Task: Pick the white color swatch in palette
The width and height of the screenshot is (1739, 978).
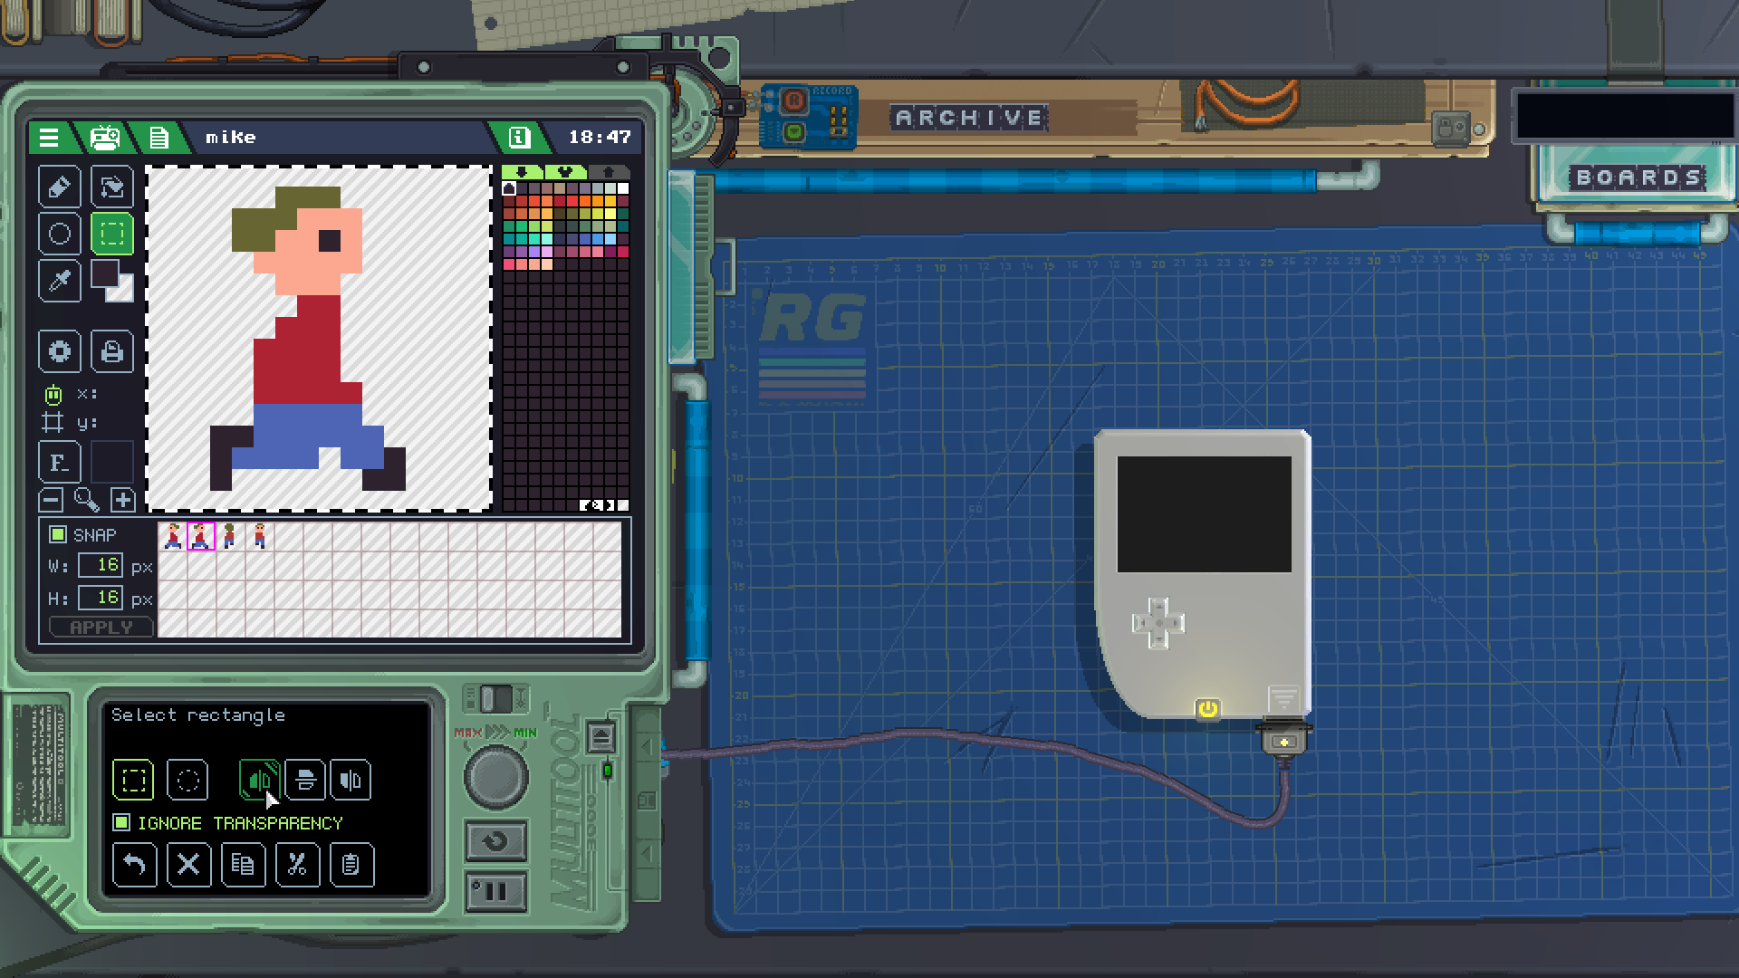Action: click(623, 188)
